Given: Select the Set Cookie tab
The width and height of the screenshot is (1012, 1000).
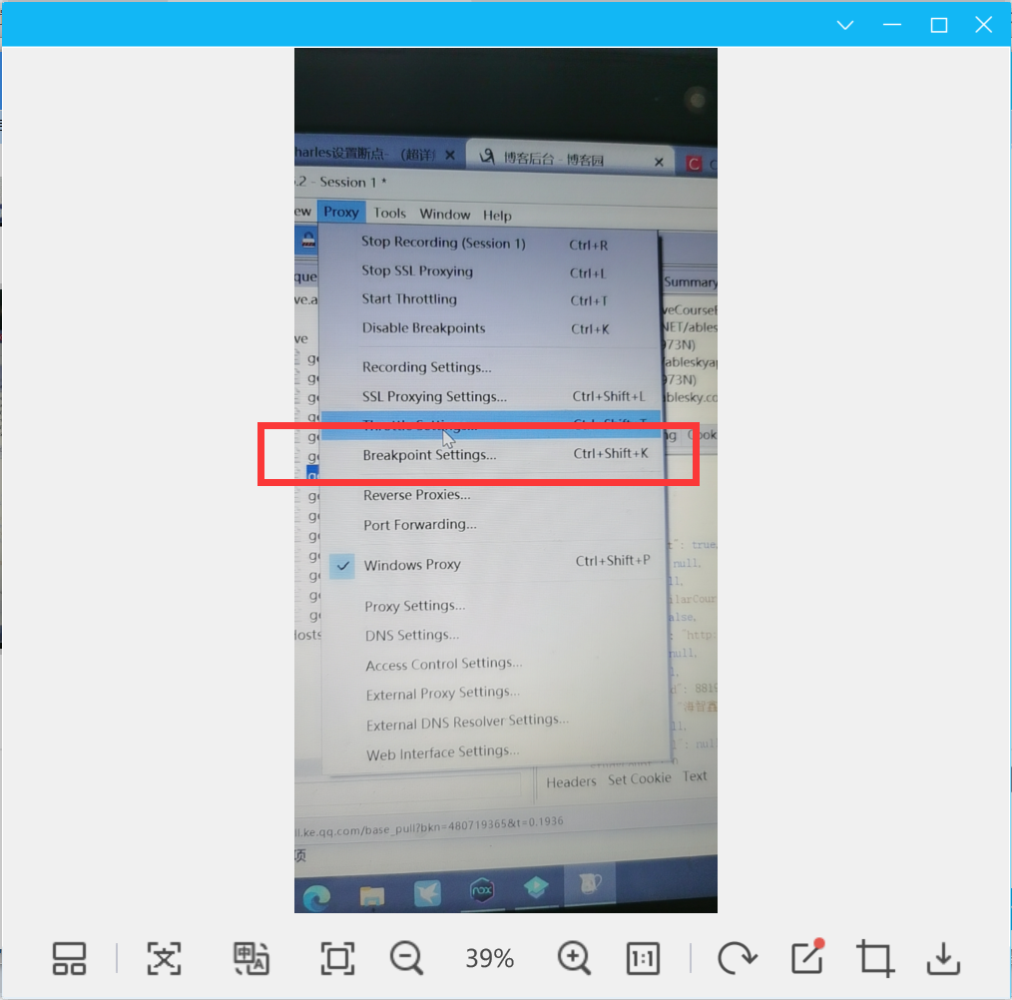Looking at the screenshot, I should tap(639, 779).
